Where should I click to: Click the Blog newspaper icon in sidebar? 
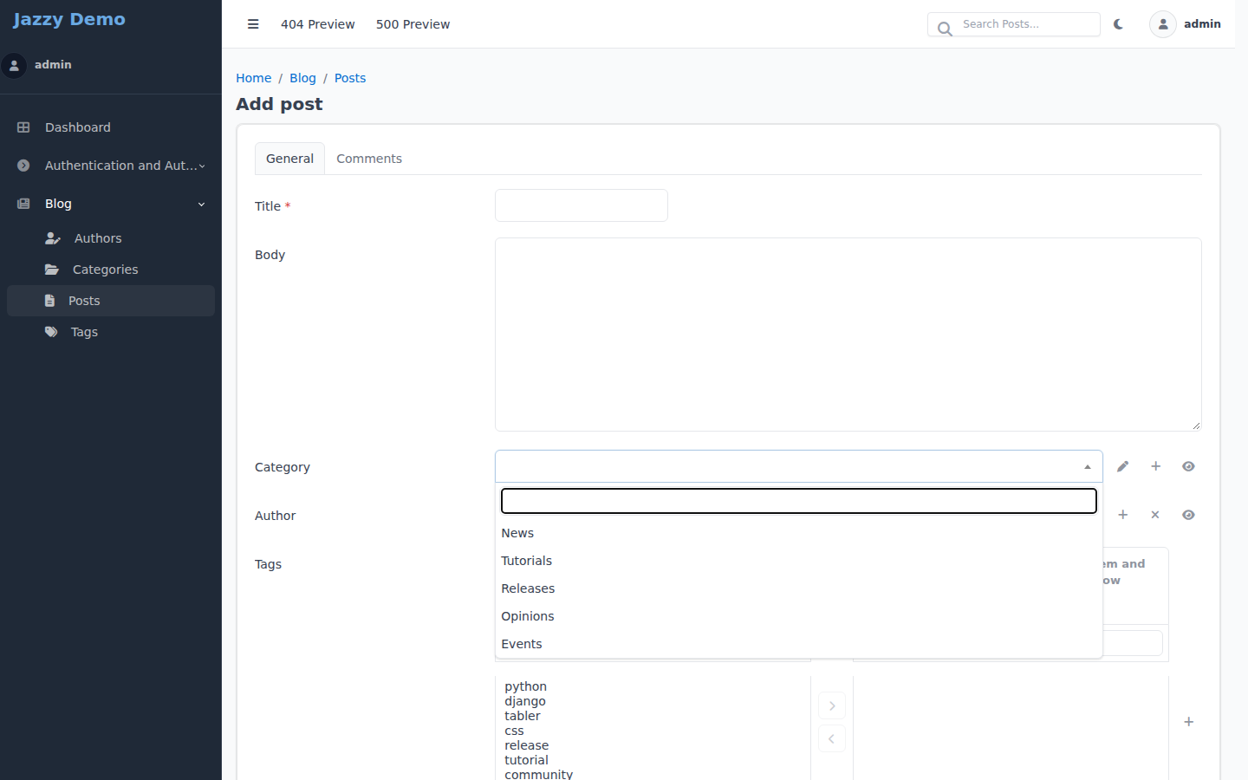pyautogui.click(x=23, y=204)
